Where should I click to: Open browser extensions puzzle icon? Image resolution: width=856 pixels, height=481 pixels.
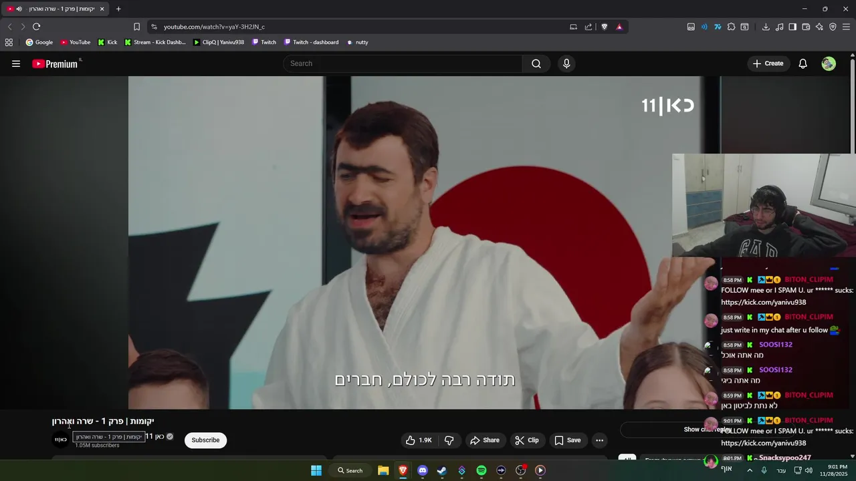(731, 27)
